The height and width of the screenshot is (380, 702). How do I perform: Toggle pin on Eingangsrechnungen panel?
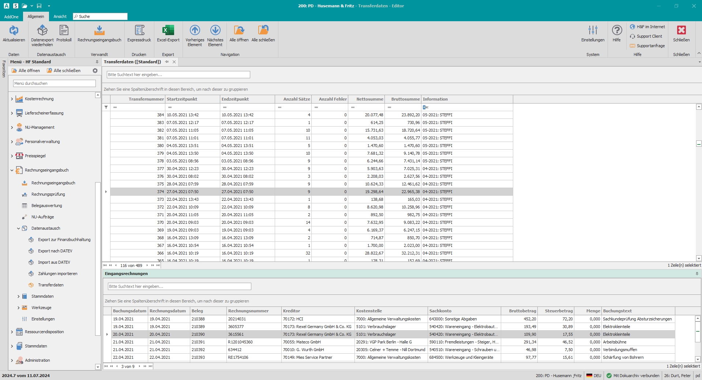[697, 274]
